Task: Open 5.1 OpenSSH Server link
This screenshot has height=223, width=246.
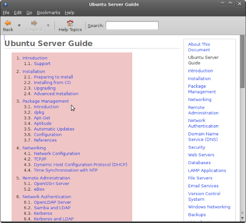Action: (51, 184)
